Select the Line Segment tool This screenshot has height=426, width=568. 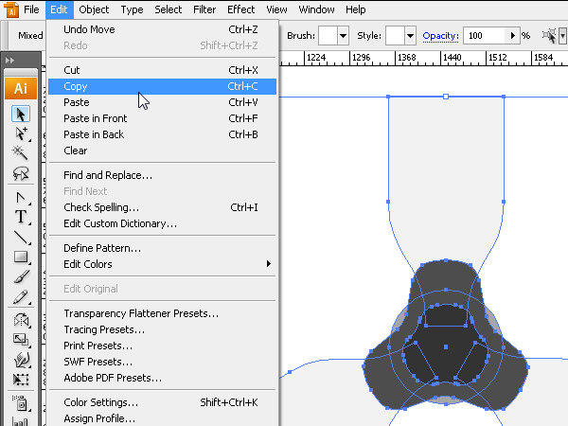21,238
